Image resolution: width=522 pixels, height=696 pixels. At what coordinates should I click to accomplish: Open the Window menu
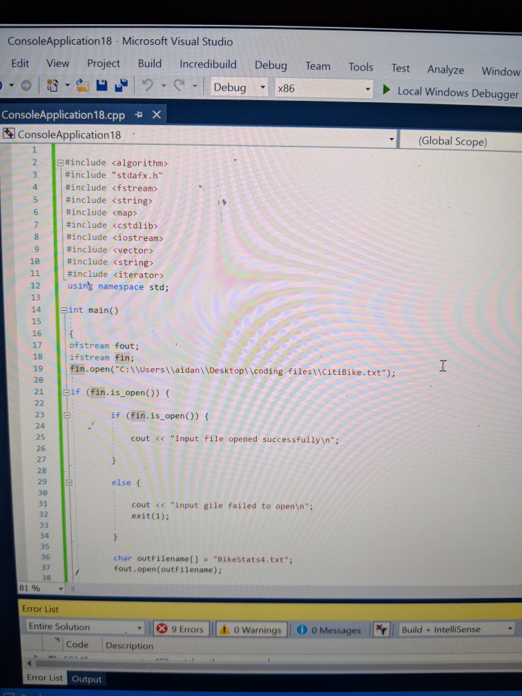coord(501,71)
